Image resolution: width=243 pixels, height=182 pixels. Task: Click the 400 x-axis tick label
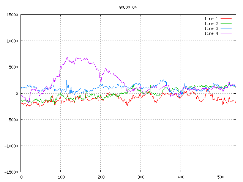click(180, 177)
